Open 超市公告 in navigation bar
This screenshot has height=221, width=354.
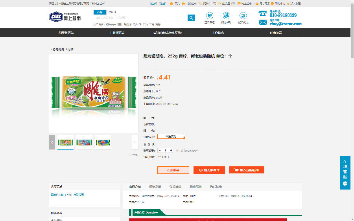[x=276, y=33]
